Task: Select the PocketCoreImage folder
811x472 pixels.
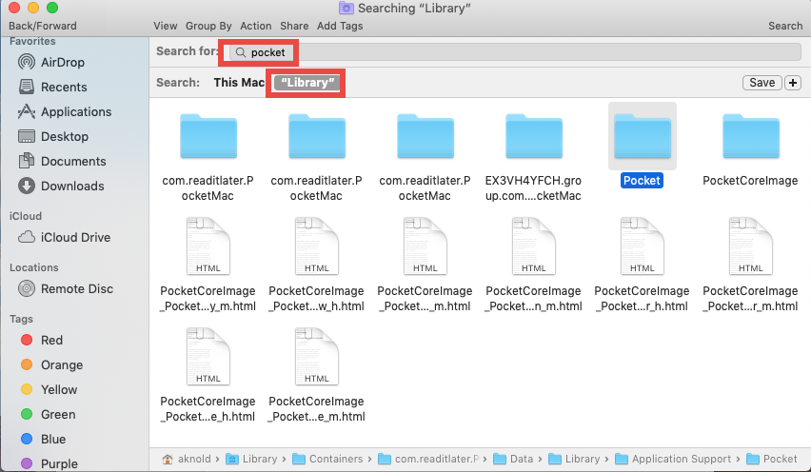Action: coord(750,150)
